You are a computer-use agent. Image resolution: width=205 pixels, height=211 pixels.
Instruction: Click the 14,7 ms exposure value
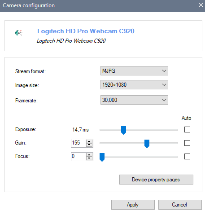coord(80,130)
